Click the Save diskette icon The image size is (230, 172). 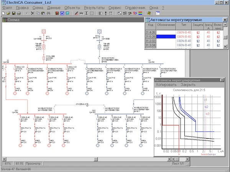[x=13, y=13]
